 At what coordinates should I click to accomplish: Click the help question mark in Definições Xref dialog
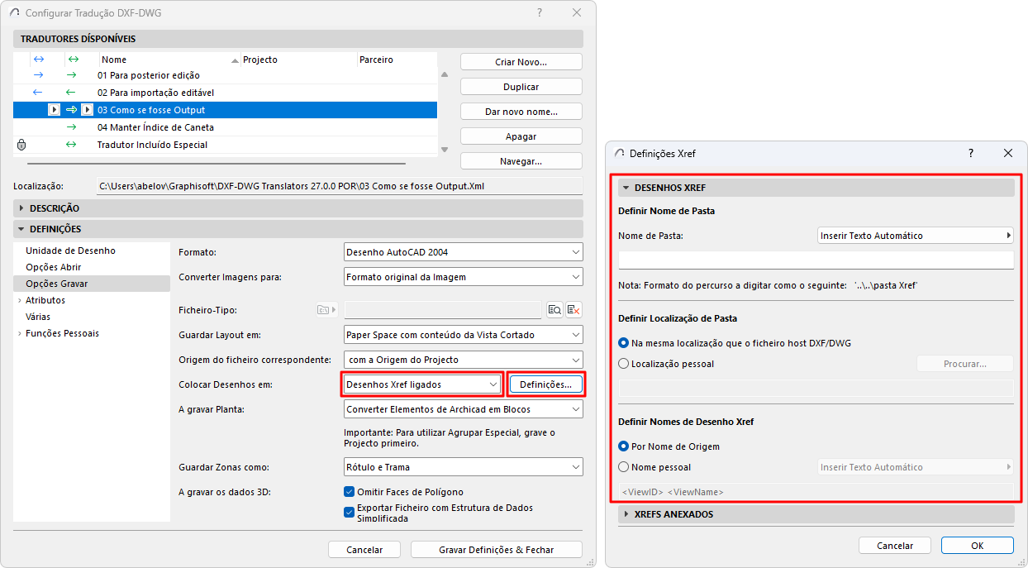click(970, 153)
